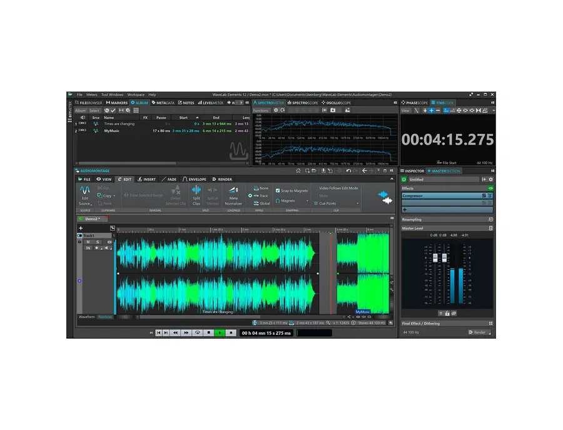
Task: Expand the Magnets dropdown arrow
Action: (x=307, y=201)
